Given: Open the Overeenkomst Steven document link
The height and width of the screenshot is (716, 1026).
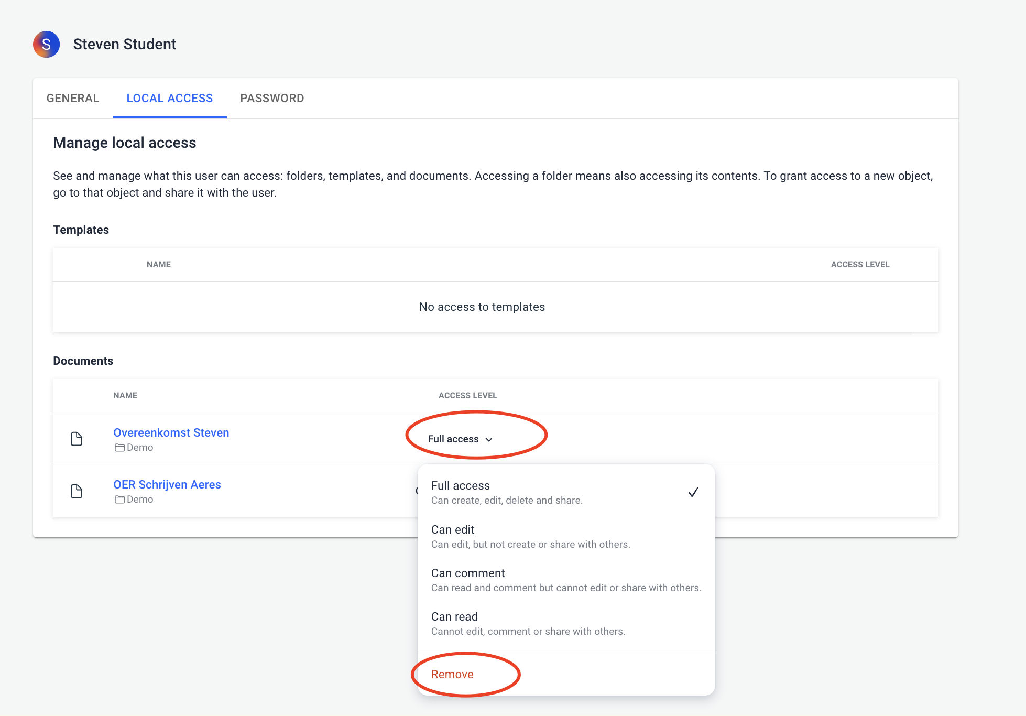Looking at the screenshot, I should click(171, 432).
